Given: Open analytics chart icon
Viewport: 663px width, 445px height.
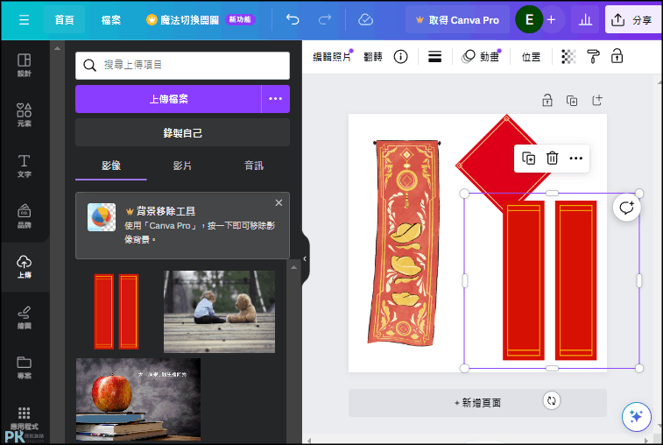Looking at the screenshot, I should click(585, 19).
